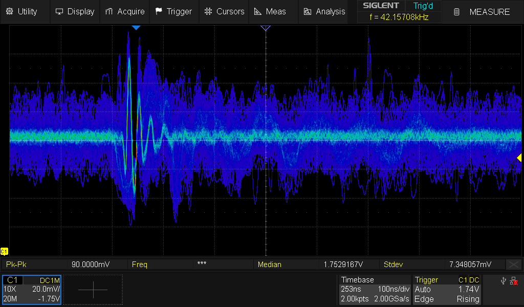Open the Timebase settings box
524x307 pixels.
pos(375,290)
